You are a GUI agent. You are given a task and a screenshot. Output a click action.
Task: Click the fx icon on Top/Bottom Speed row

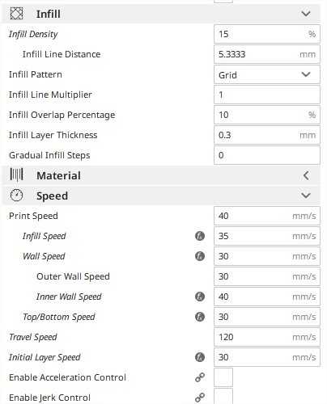pos(200,317)
